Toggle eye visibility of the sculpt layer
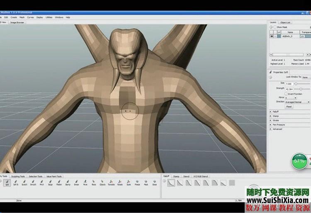This screenshot has height=213, width=311. click(x=272, y=36)
